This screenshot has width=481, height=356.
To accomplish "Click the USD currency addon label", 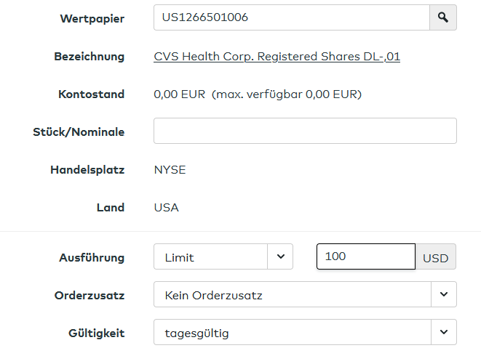I will pos(435,257).
